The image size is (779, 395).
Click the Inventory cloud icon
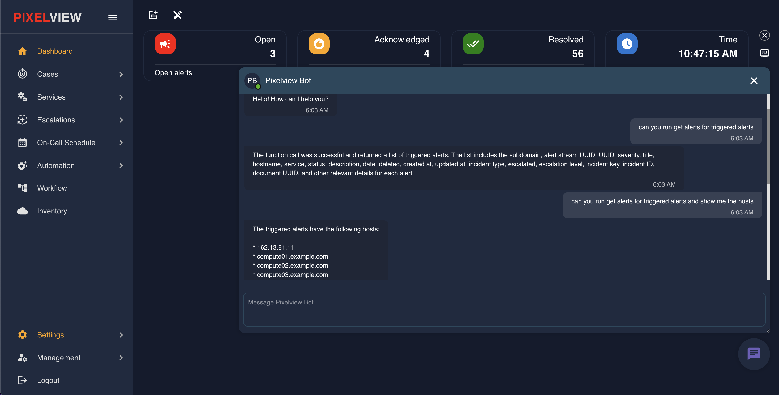[22, 211]
